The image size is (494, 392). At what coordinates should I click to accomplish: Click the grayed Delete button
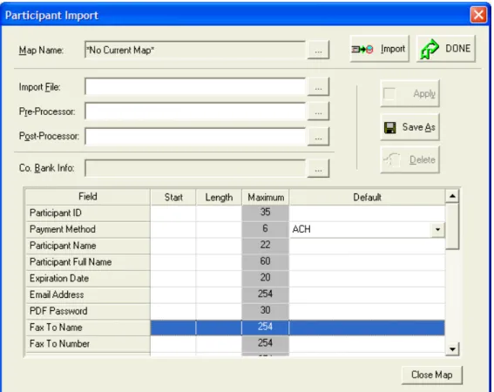(409, 159)
